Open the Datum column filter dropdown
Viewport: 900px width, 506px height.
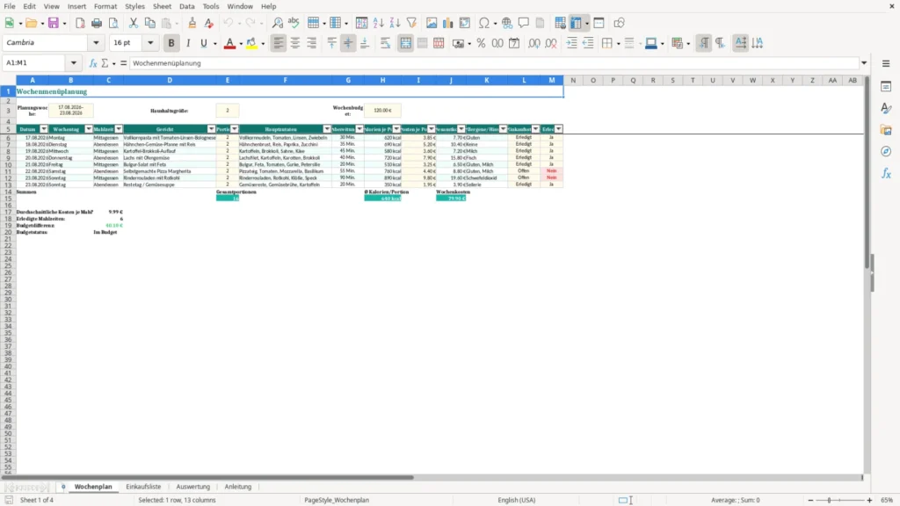click(x=44, y=129)
